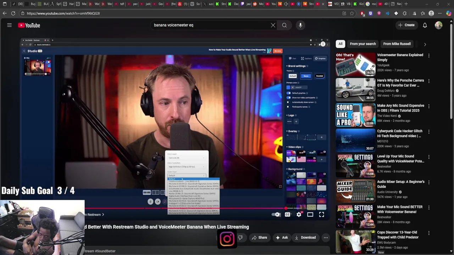
Task: Open more actions ellipsis beside Download
Action: pyautogui.click(x=326, y=238)
